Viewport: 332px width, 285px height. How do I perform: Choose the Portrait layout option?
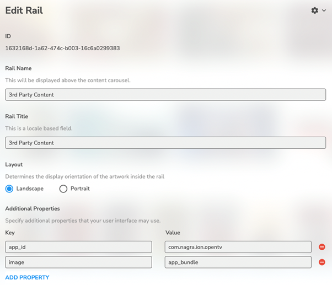click(x=63, y=189)
